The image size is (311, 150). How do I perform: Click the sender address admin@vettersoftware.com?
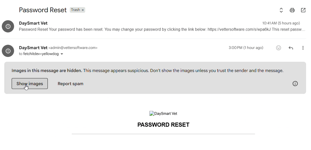[73, 48]
